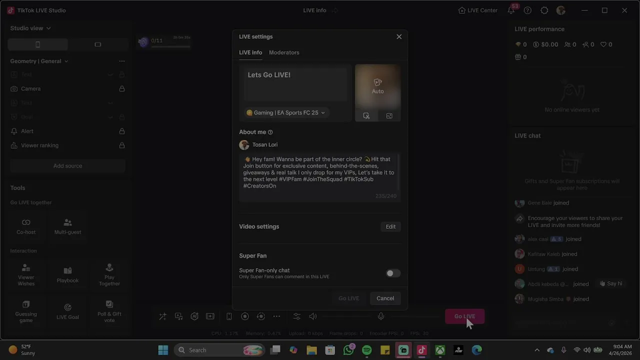
Task: Select the landscape layout
Action: [x=97, y=44]
